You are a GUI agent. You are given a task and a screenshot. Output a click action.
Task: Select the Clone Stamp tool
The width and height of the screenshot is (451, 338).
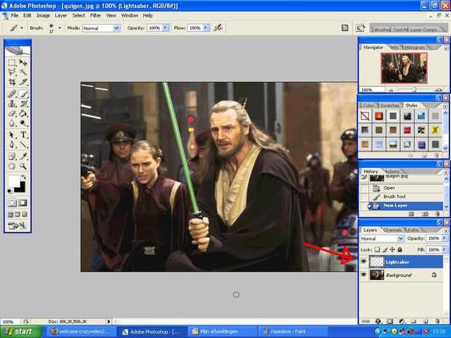[12, 103]
